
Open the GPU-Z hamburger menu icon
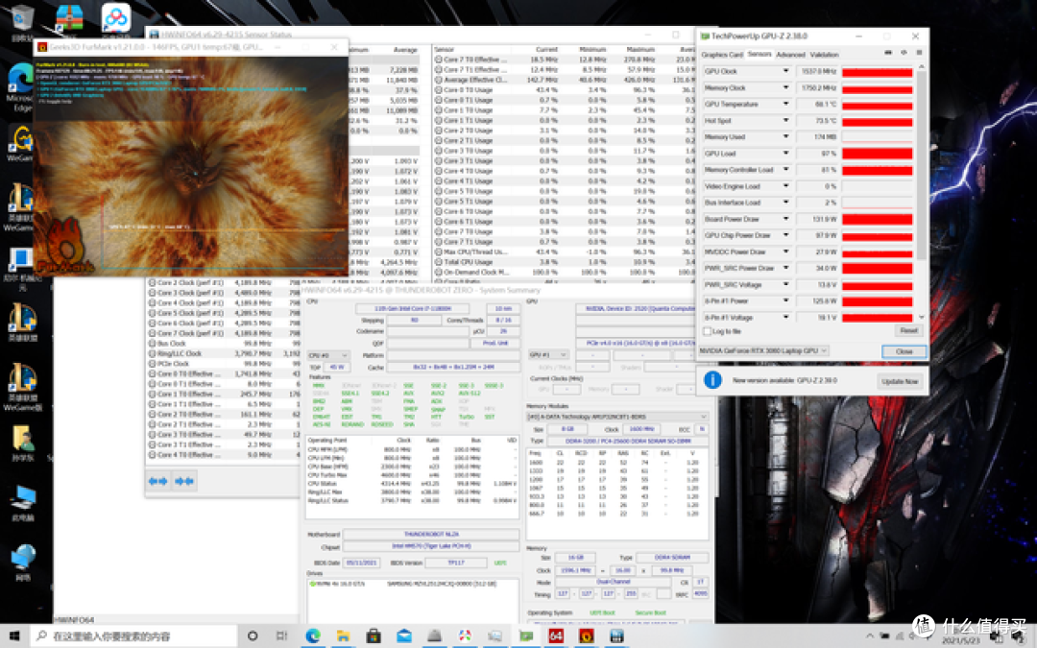coord(919,53)
